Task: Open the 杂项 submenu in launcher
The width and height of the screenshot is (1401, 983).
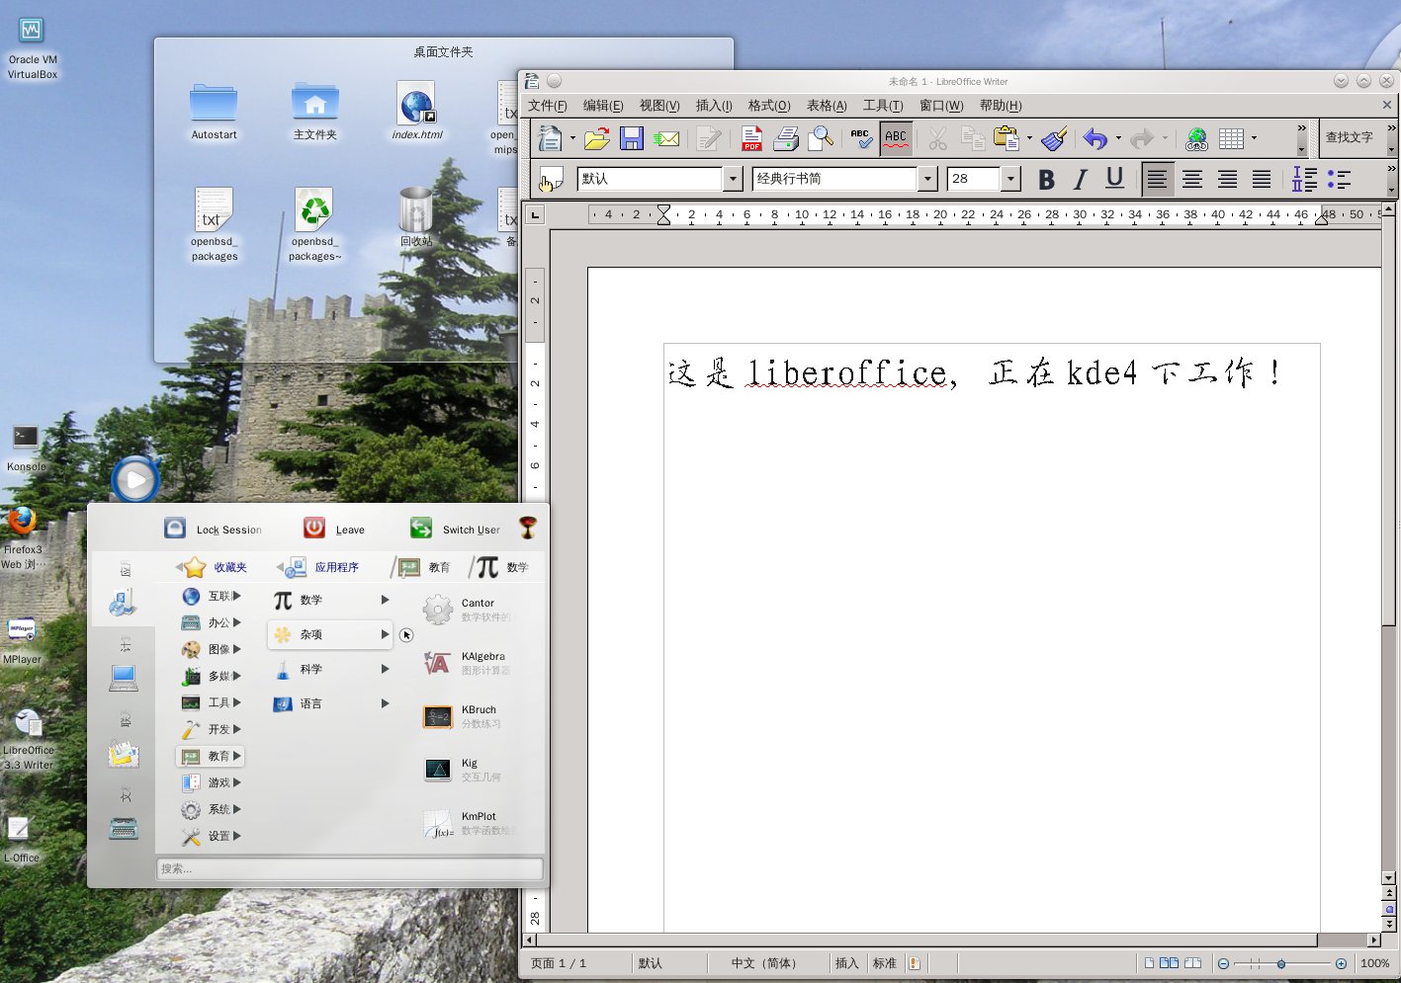Action: 329,634
